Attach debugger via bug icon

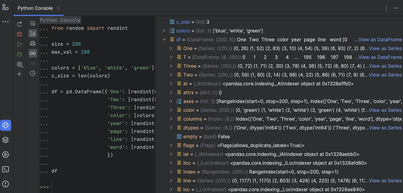pyautogui.click(x=19, y=54)
